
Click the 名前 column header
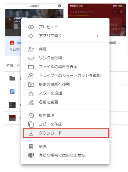click(9, 66)
